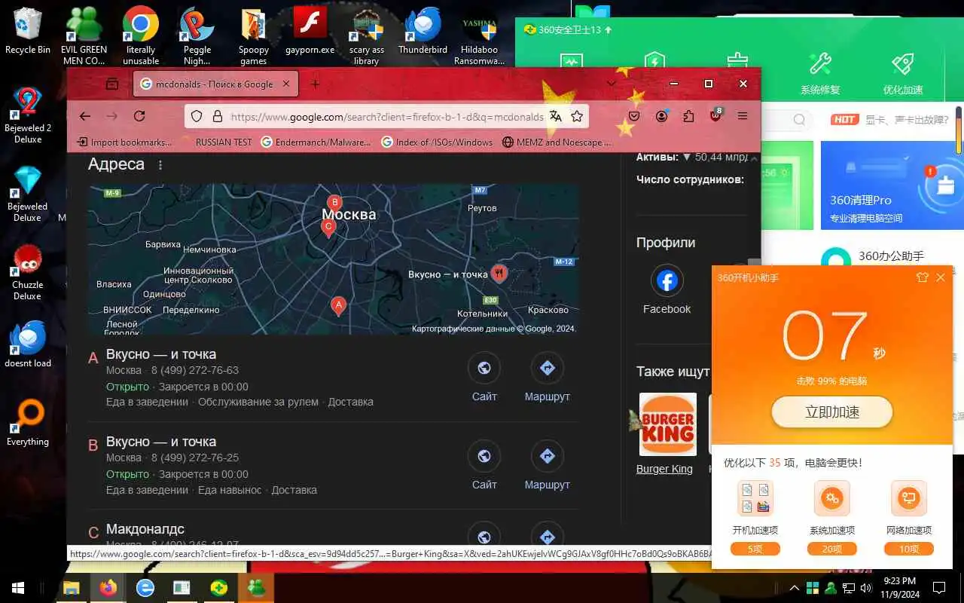
Task: Open the RUSSIAN TEST bookmark
Action: 217,142
